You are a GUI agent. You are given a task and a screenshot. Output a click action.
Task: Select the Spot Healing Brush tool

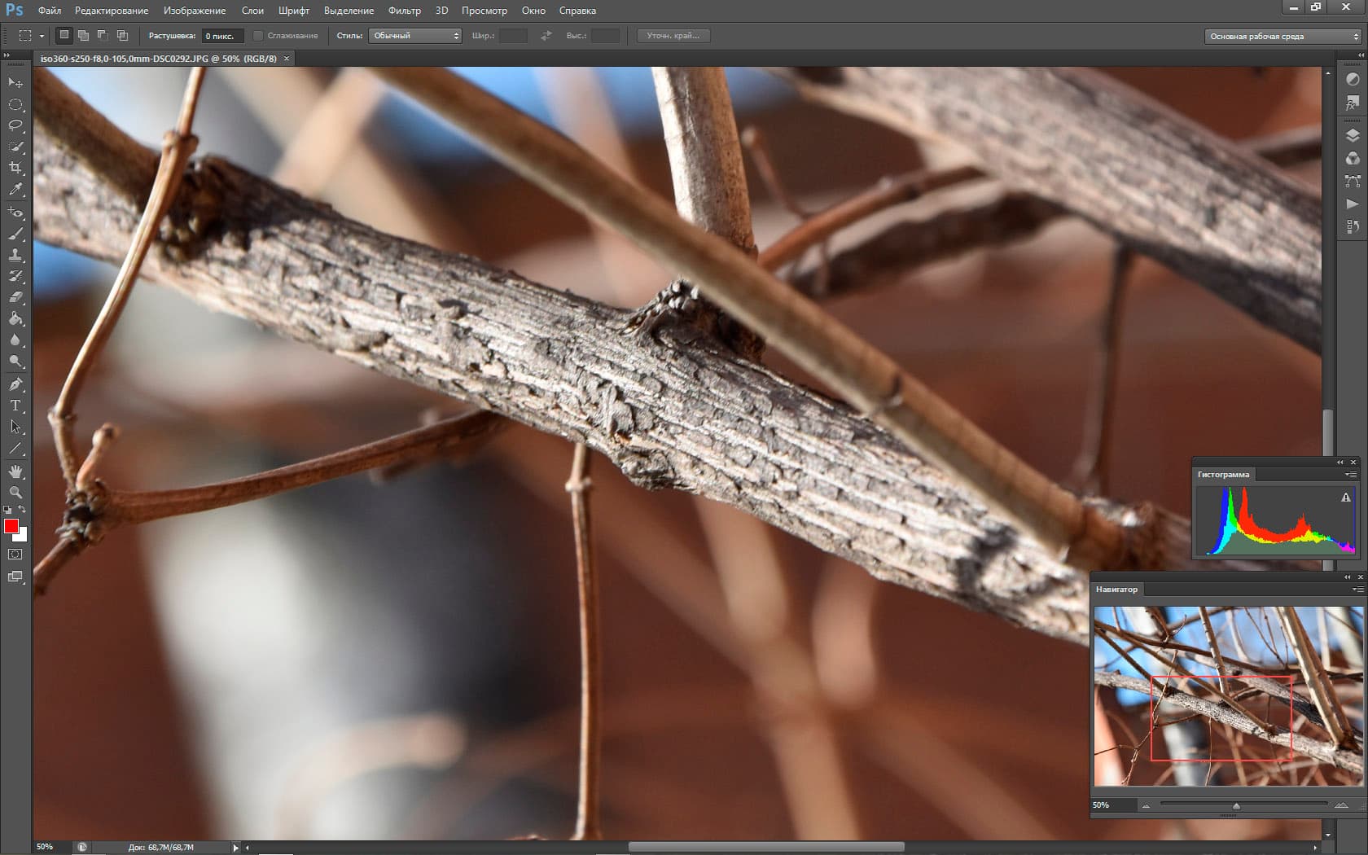(x=15, y=213)
